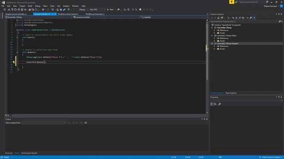This screenshot has height=159, width=284.
Task: Click Sync with Active Document icon
Action: pos(233,18)
